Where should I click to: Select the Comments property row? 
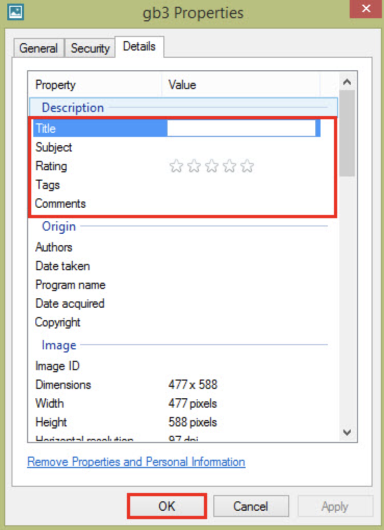tap(60, 204)
